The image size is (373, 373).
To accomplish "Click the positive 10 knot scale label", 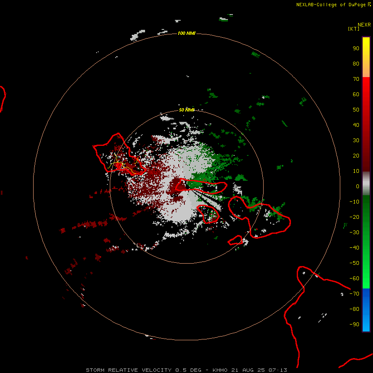I will 356,171.
